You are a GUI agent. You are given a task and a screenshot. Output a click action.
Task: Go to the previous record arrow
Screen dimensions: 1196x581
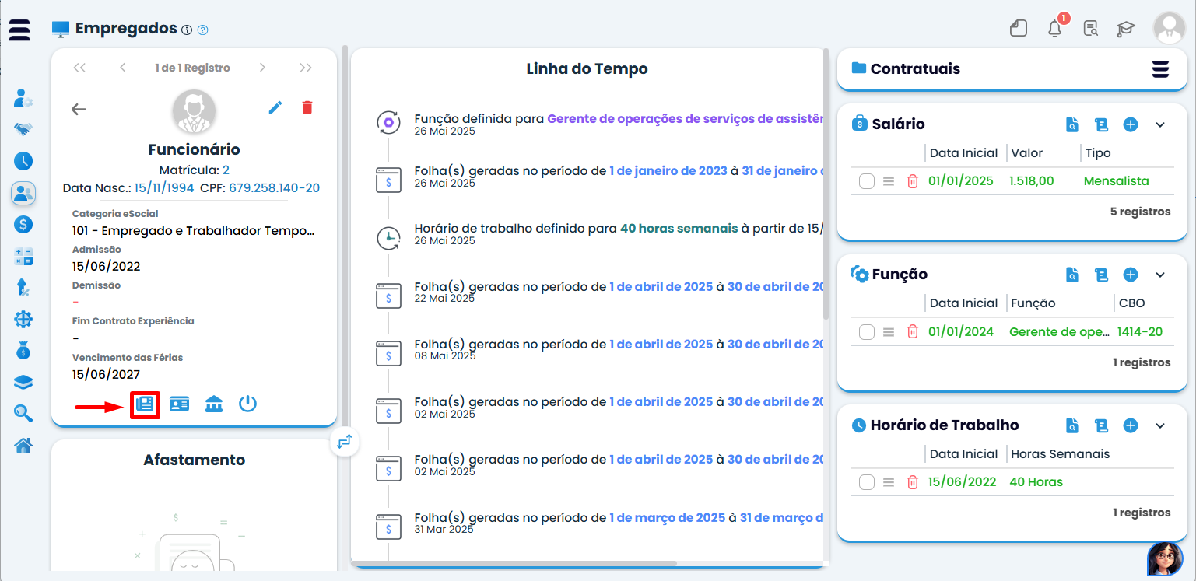coord(123,68)
